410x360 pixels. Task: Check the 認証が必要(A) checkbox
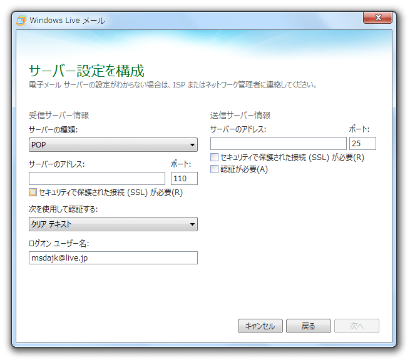point(214,169)
